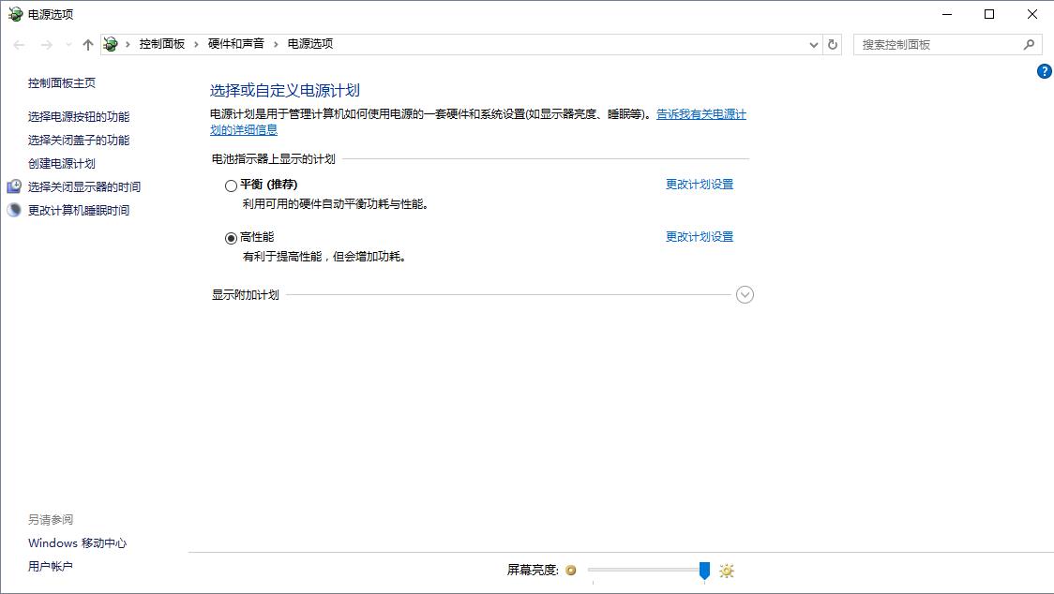
Task: Click the sun icon for maximum brightness
Action: click(x=726, y=571)
